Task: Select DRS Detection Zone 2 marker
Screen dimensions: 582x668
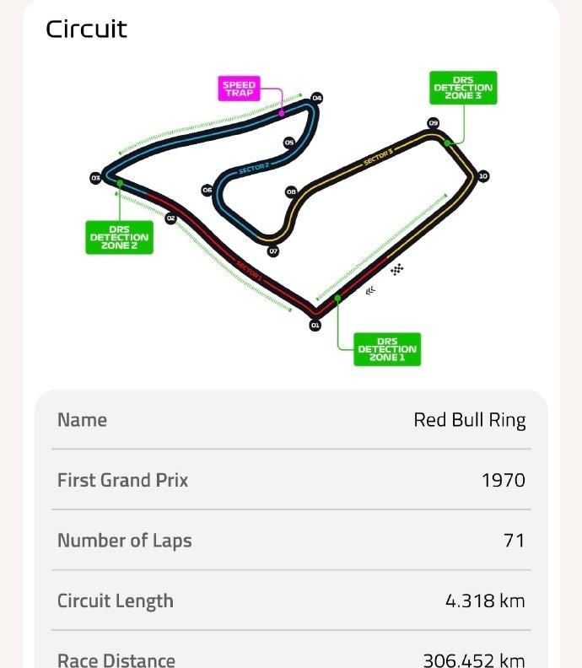Action: [119, 237]
